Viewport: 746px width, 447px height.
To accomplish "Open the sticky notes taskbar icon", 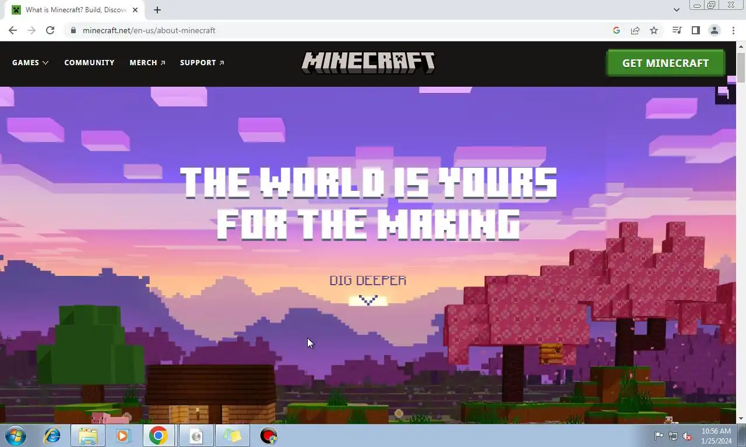I will 232,435.
